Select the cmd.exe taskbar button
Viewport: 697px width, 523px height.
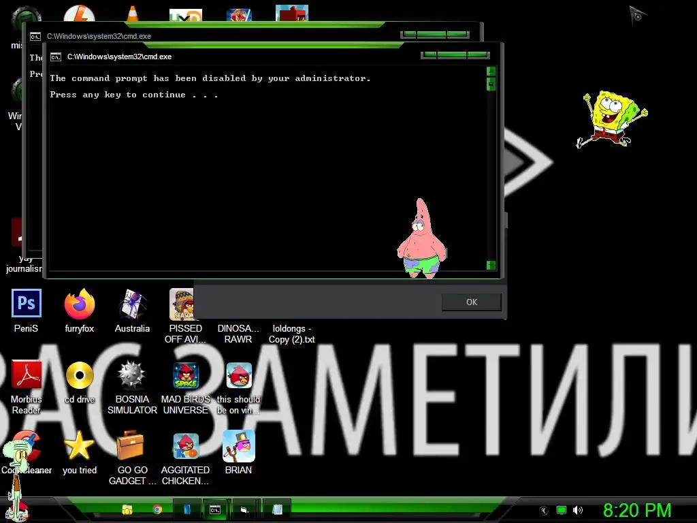click(215, 509)
